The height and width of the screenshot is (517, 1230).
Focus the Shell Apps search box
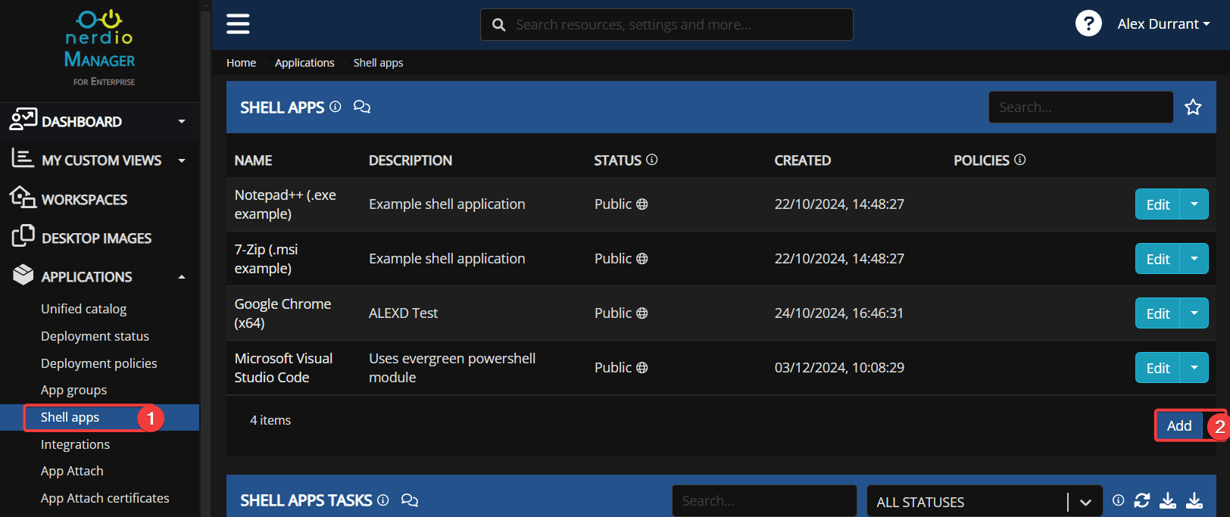tap(1081, 107)
